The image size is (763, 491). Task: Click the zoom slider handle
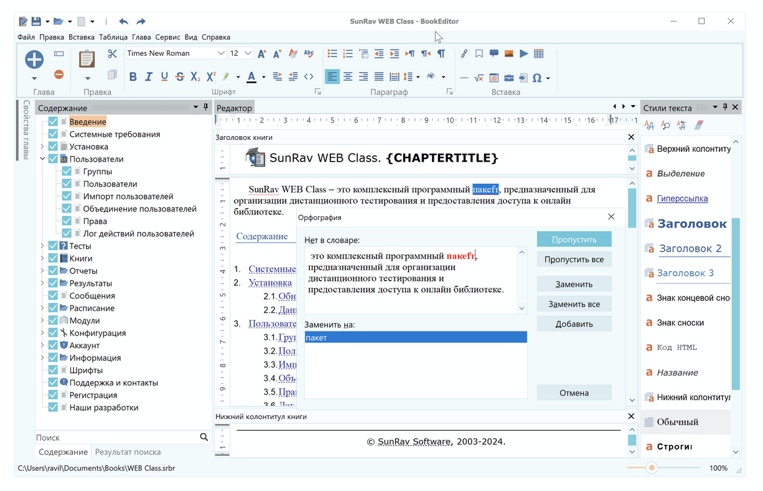coord(652,467)
